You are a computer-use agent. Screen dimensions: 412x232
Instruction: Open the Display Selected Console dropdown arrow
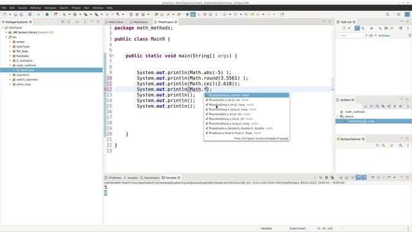(x=384, y=178)
